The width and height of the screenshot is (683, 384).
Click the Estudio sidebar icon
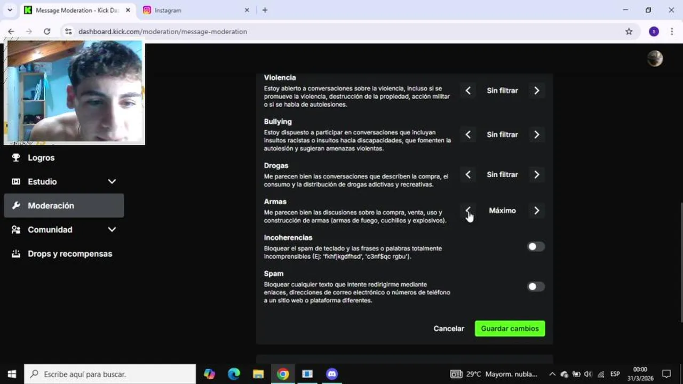coord(16,182)
